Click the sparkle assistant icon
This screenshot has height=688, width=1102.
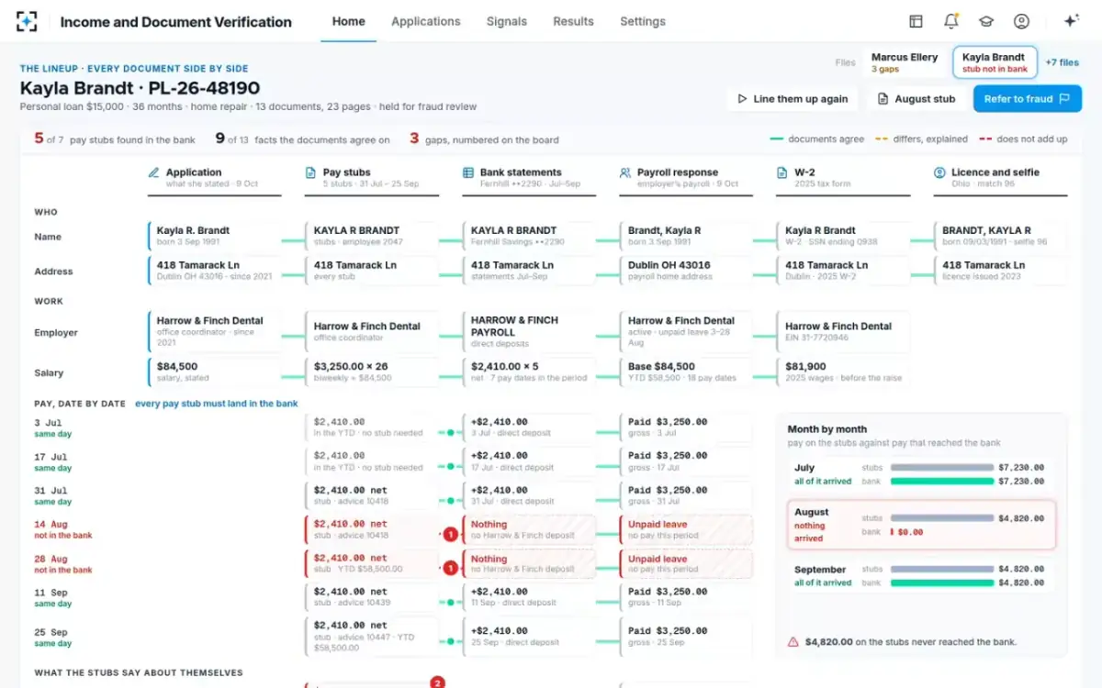(1071, 21)
